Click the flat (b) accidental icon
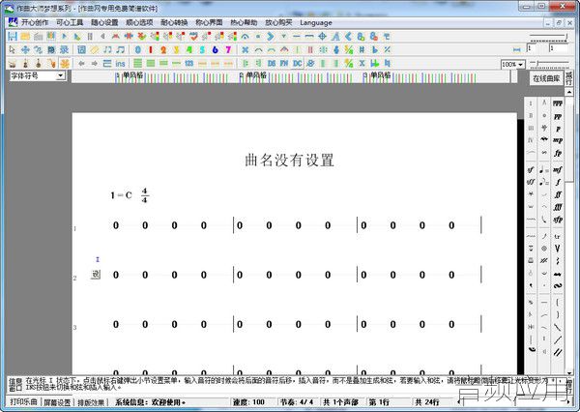Viewport: 580px width, 412px height. point(374,49)
